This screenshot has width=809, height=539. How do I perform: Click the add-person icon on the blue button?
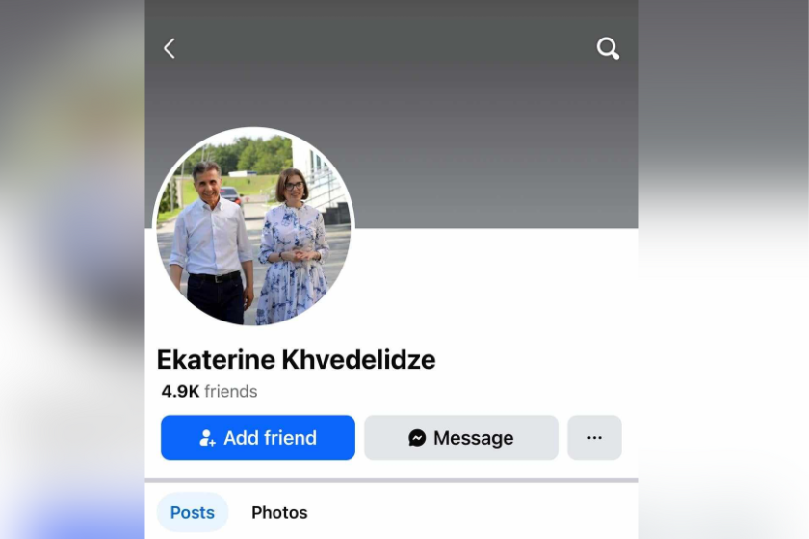coord(207,438)
